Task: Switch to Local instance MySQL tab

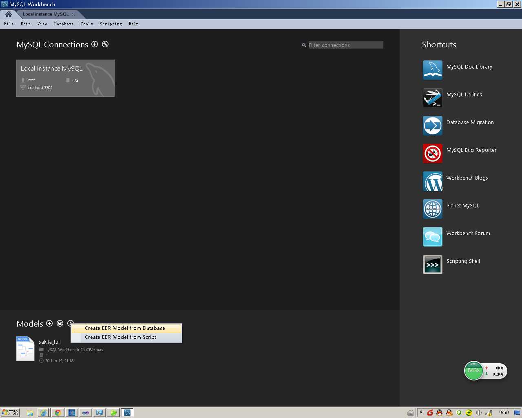Action: point(46,14)
